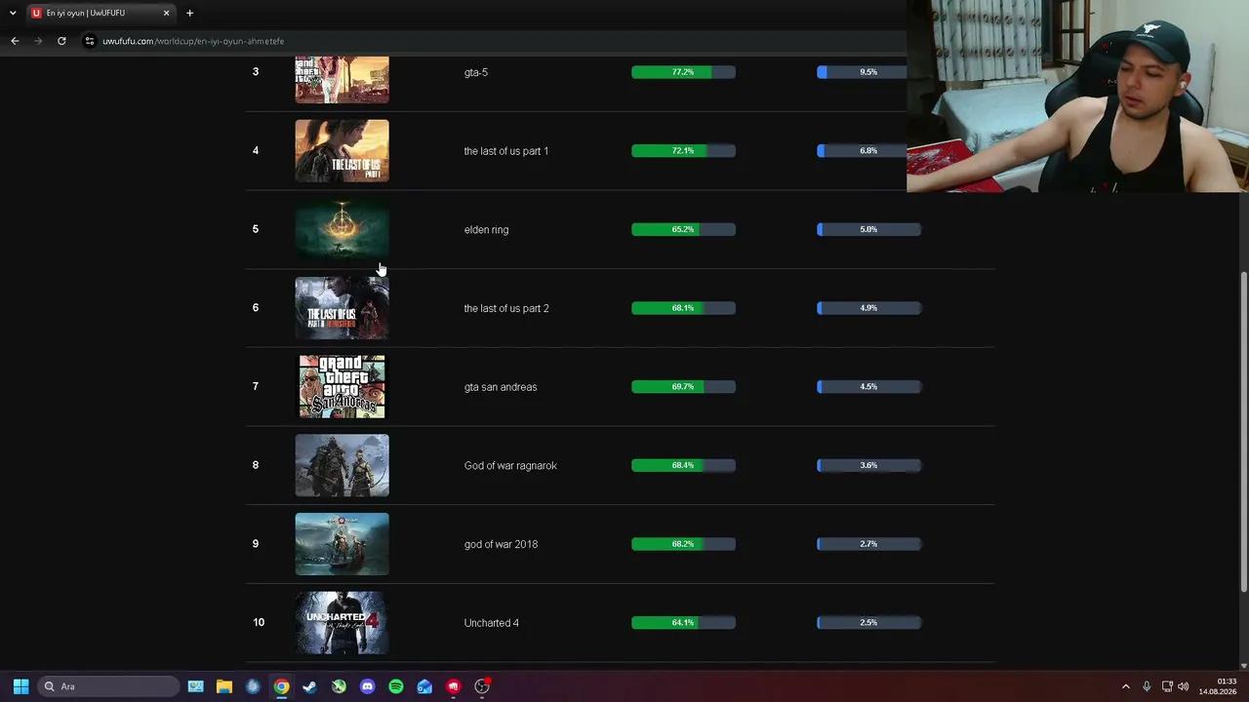The image size is (1249, 702).
Task: Click the 'god of war 2018' text
Action: click(x=501, y=544)
